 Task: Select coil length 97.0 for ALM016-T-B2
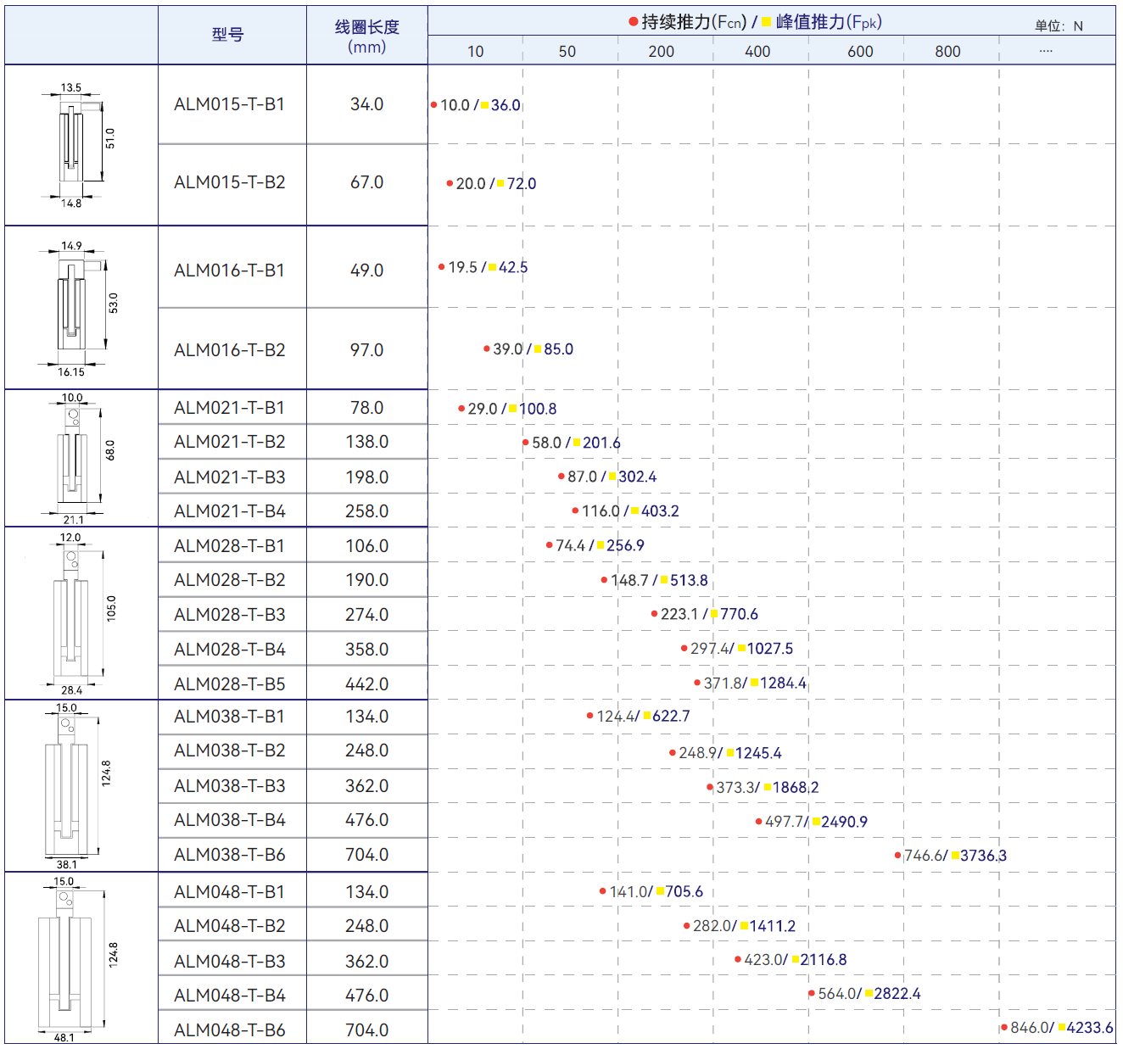[x=366, y=350]
